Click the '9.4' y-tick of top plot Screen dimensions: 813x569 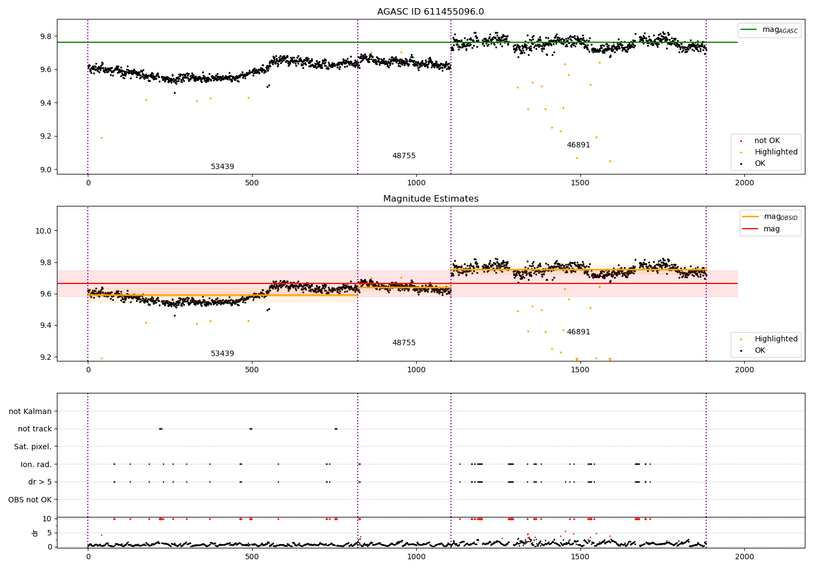pos(46,103)
